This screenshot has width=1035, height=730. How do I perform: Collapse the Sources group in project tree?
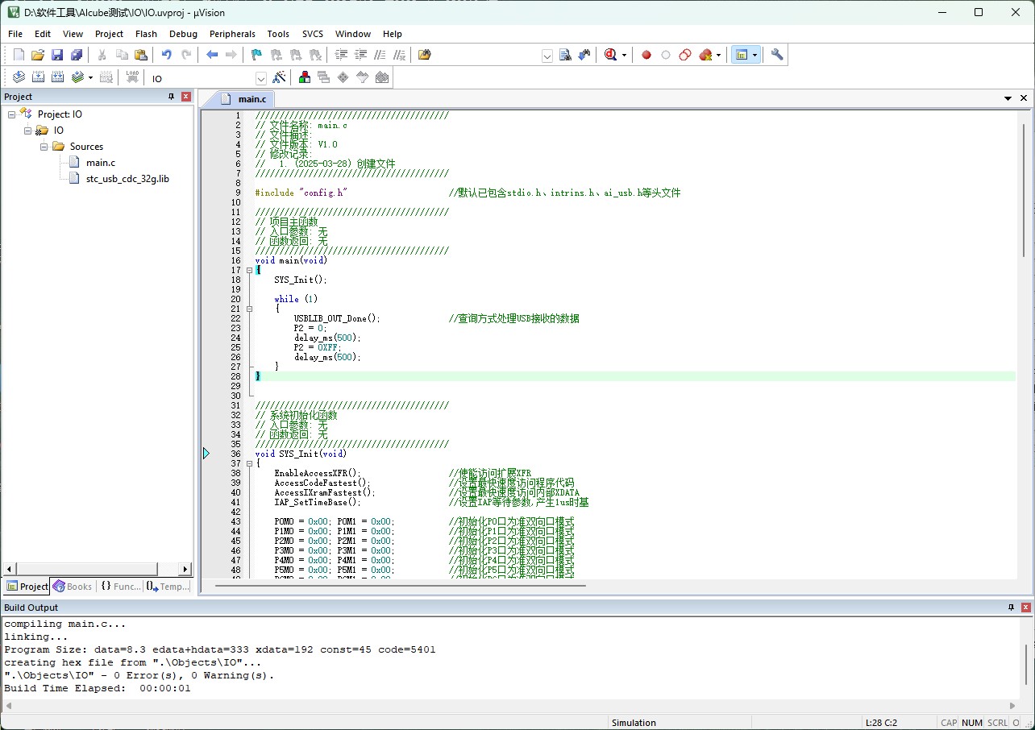(44, 147)
